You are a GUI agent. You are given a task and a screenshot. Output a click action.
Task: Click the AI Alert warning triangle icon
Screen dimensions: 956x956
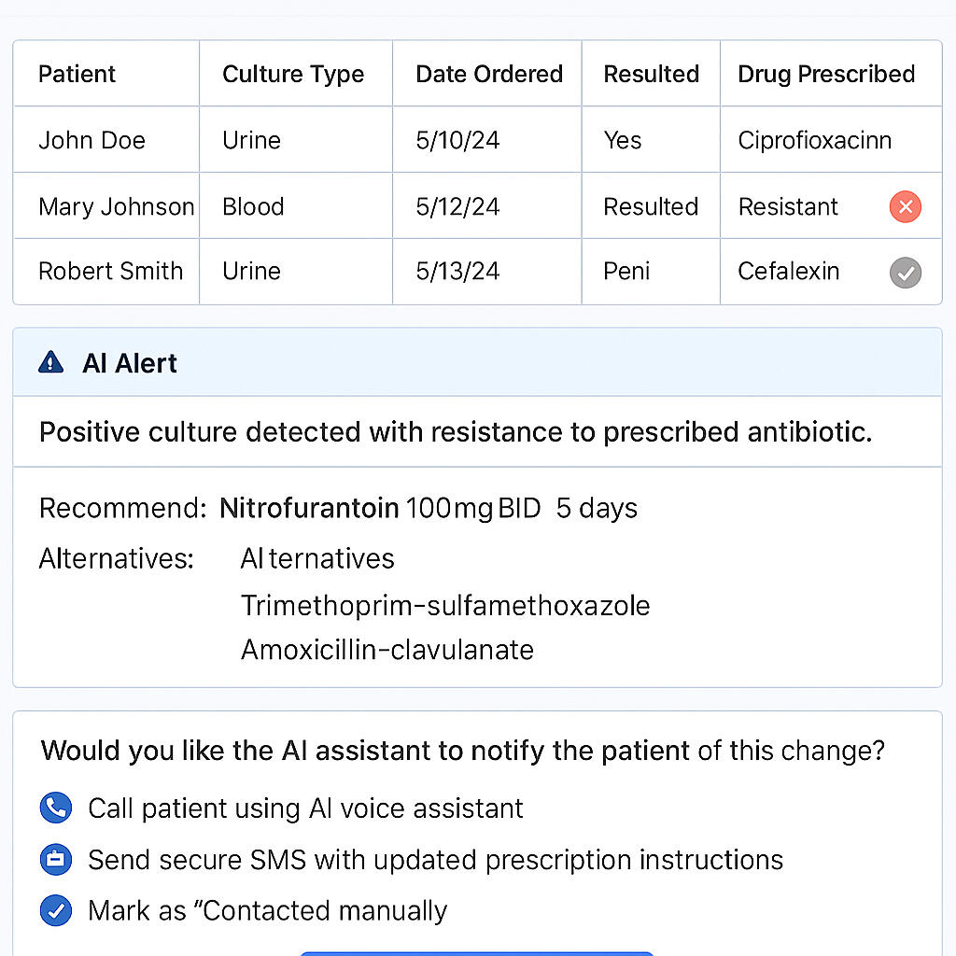point(50,362)
